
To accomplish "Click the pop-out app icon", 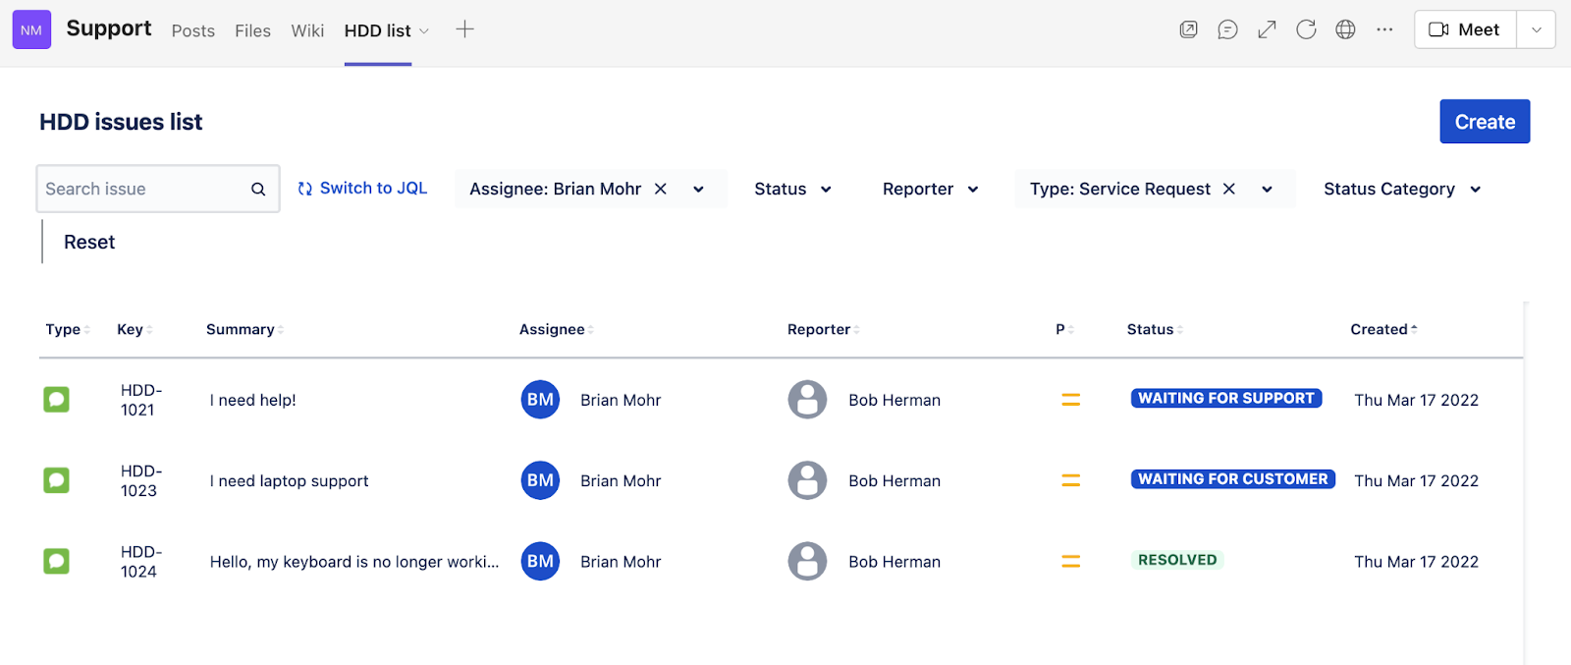I will point(1188,29).
